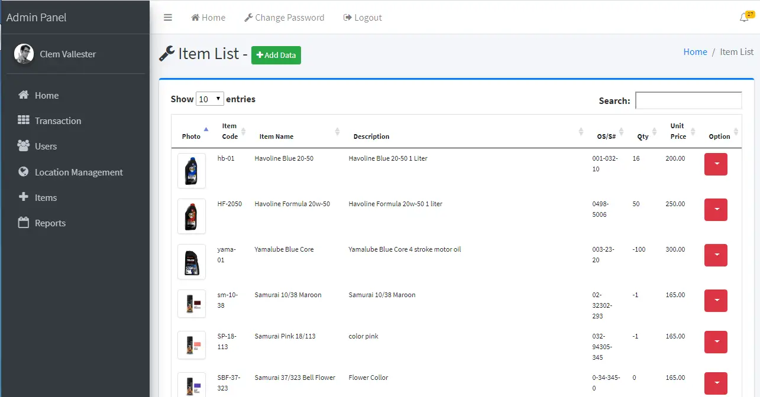Open the notifications bell icon
The height and width of the screenshot is (397, 760).
(x=745, y=18)
